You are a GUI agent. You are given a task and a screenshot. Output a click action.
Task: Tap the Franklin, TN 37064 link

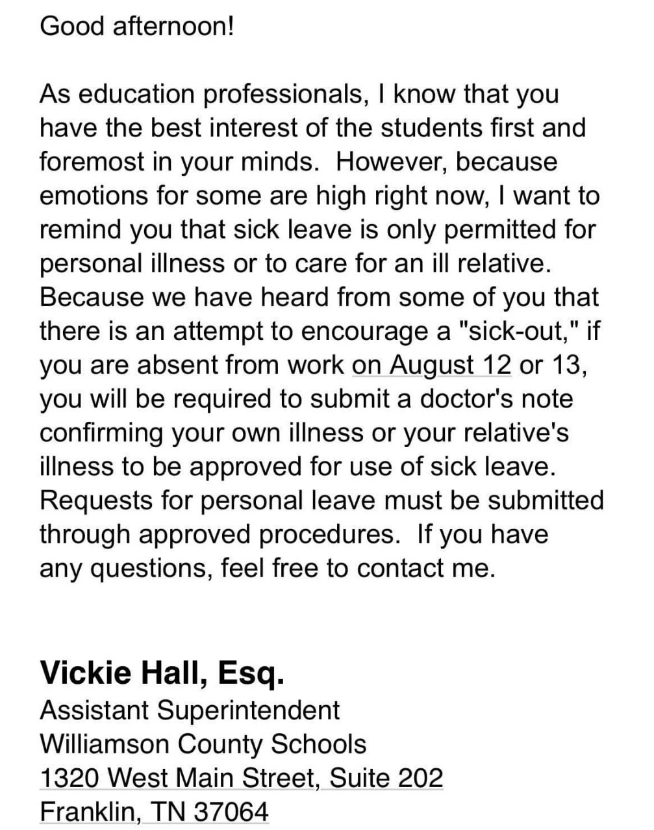pos(154,812)
